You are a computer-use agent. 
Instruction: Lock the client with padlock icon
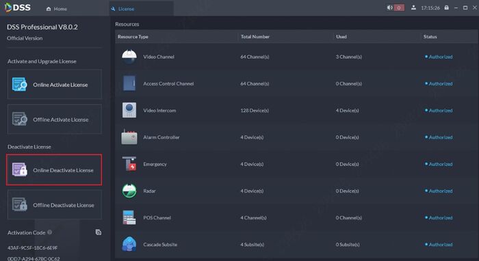447,8
